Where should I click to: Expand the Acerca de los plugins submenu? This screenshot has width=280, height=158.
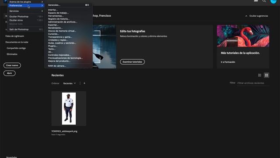[26, 2]
